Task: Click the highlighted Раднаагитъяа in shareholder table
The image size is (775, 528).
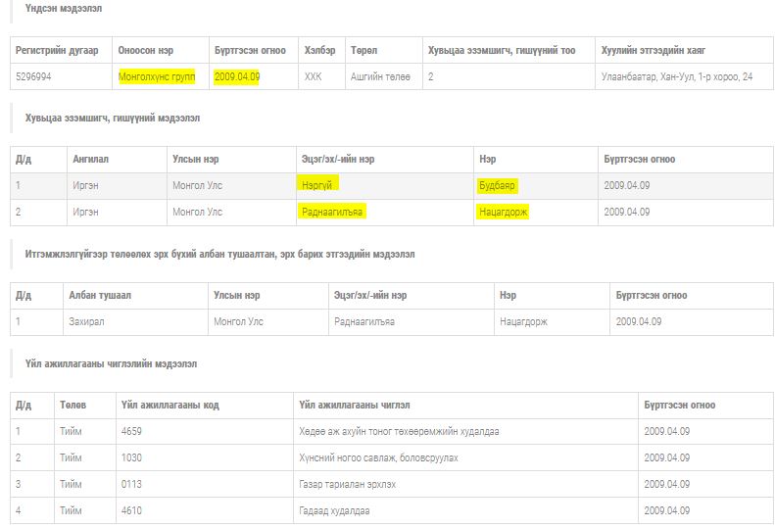Action: tap(334, 212)
